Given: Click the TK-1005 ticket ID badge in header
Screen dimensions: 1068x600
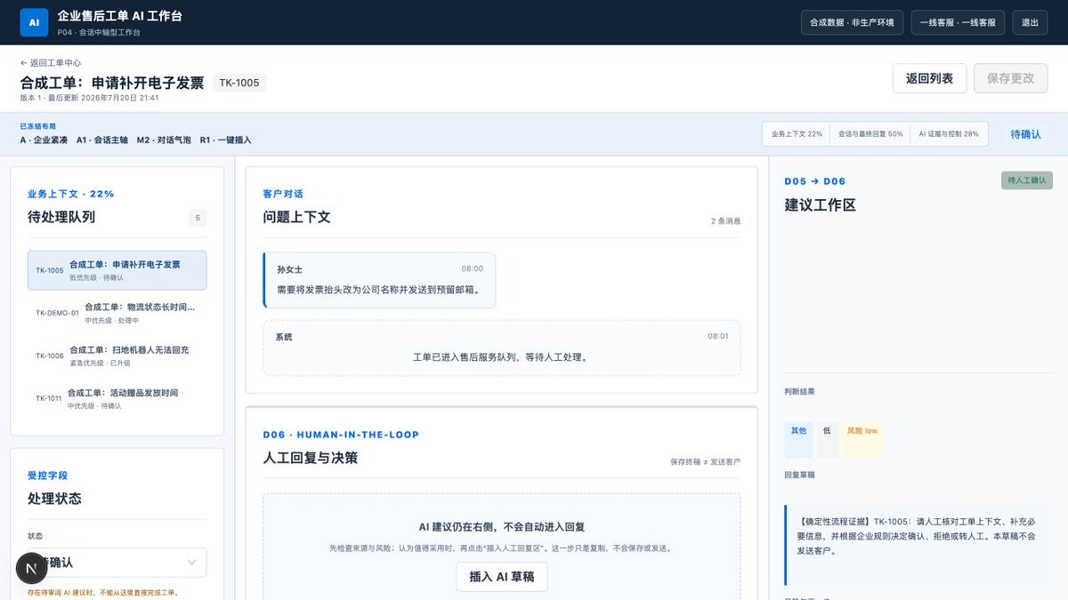Looking at the screenshot, I should pos(239,83).
